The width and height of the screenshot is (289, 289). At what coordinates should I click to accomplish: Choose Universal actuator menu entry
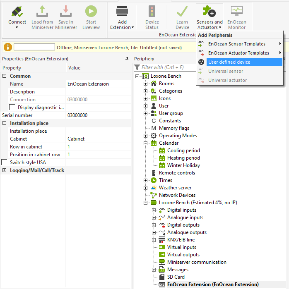[x=240, y=80]
